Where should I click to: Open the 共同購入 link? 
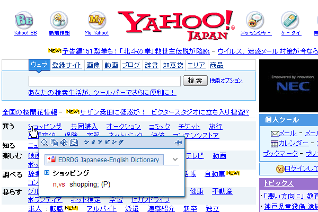[x=84, y=127]
